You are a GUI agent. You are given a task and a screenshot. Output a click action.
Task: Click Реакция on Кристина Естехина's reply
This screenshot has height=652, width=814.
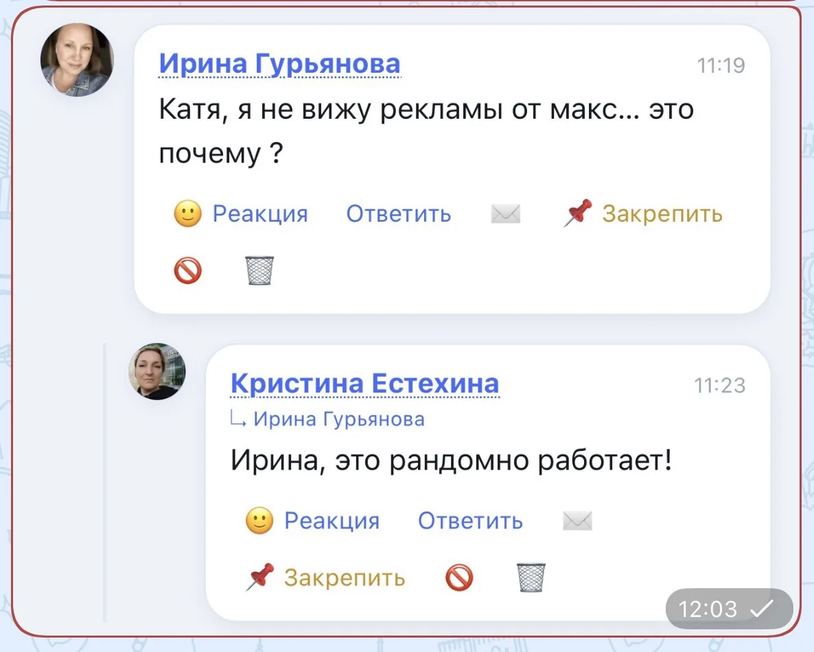tap(332, 521)
